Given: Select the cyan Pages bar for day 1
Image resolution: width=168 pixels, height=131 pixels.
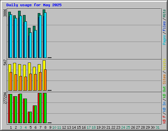Looking at the screenshot, I should pyautogui.click(x=11, y=36).
